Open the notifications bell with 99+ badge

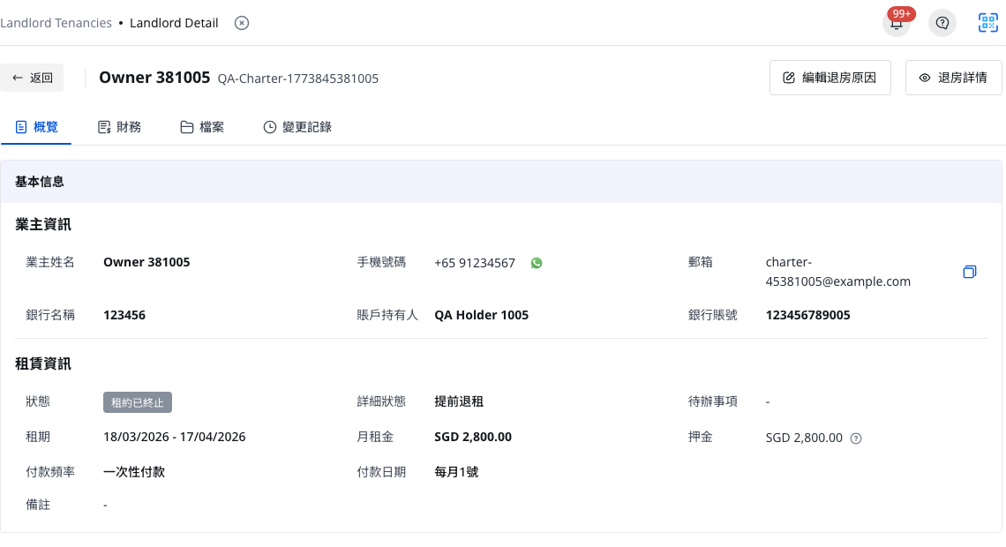point(897,23)
